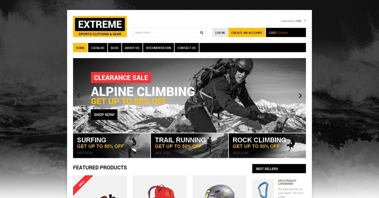Open the product with Sale ribbon
Viewport: 379px width, 198px height.
(100, 187)
